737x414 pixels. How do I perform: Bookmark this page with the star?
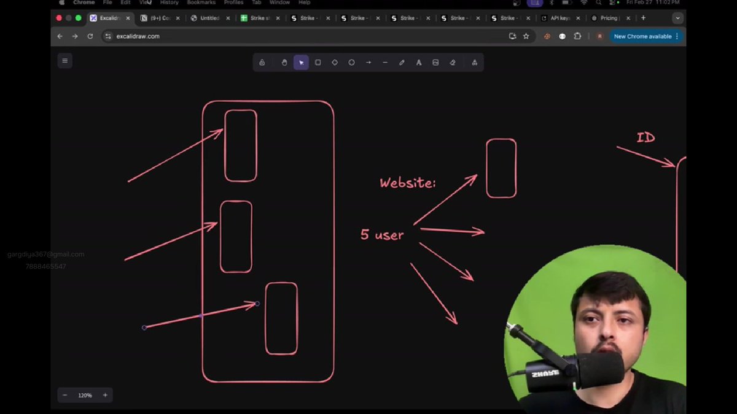[526, 36]
